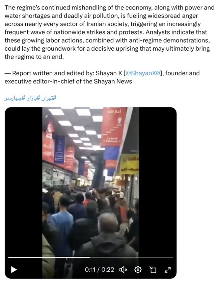
Task: Open the #تهران hashtag
Action: [x=49, y=98]
